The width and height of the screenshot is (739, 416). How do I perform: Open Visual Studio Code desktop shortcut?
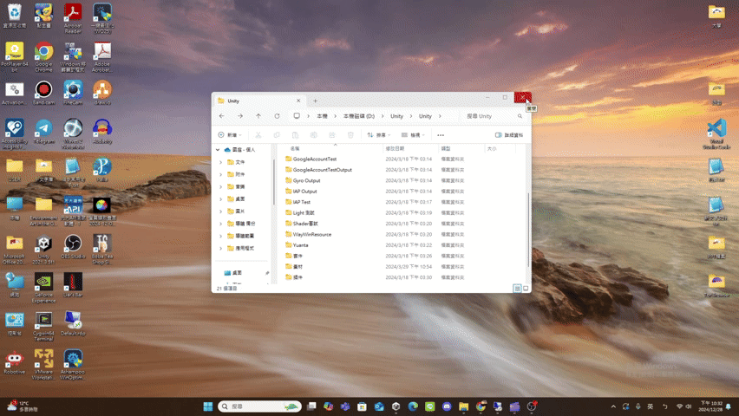pyautogui.click(x=716, y=130)
